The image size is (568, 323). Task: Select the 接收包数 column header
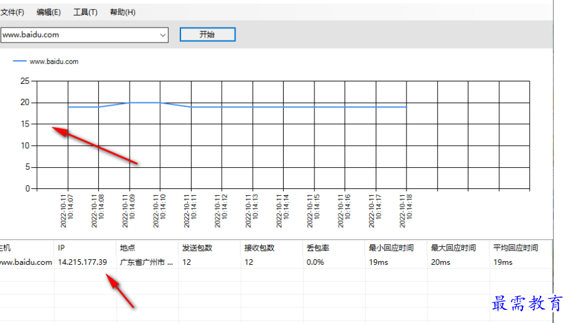coord(272,248)
